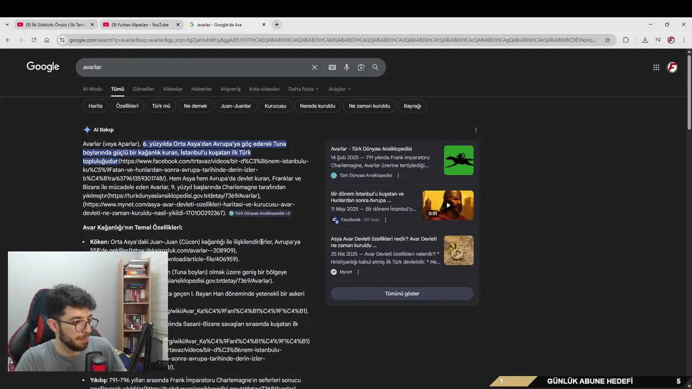Expand the Daha fazla dropdown

point(303,89)
